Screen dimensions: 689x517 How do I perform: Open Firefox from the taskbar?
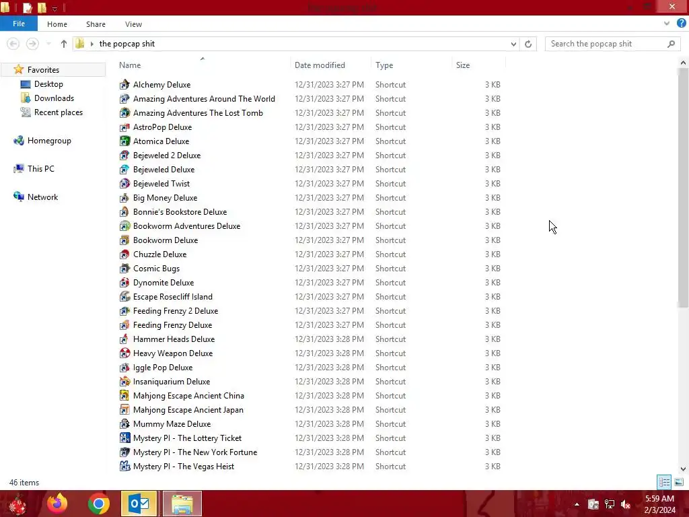(58, 504)
